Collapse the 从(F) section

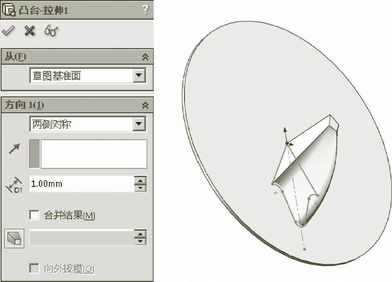click(145, 57)
